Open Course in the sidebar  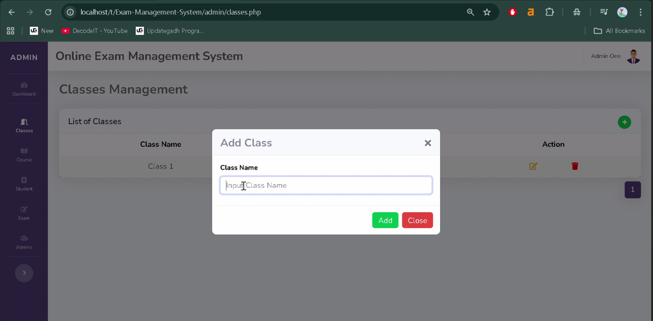click(x=24, y=155)
